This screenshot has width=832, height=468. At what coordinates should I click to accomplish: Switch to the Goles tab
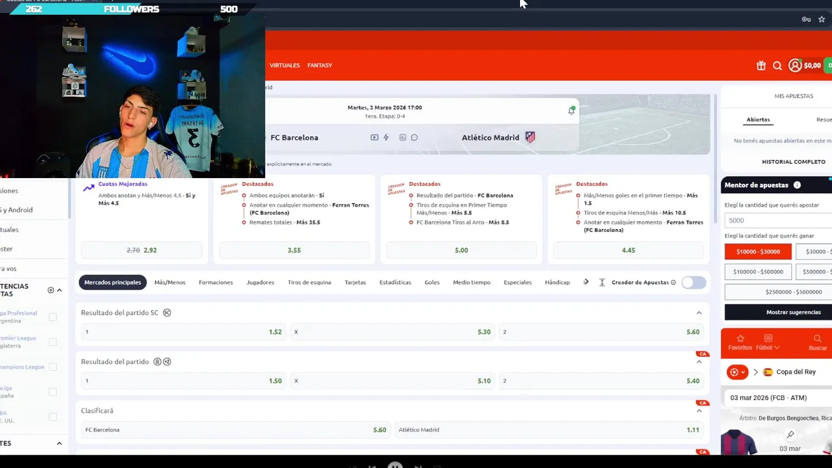click(x=432, y=282)
